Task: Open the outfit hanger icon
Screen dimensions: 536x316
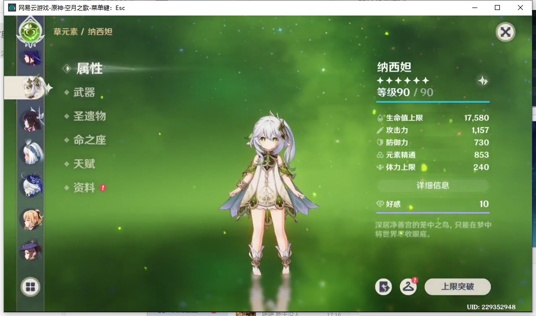Action: click(409, 287)
